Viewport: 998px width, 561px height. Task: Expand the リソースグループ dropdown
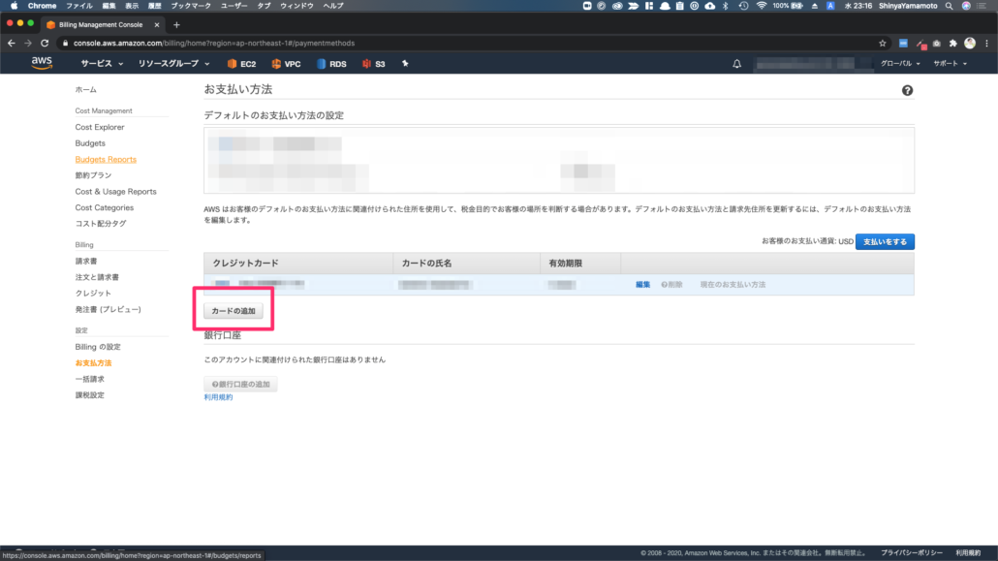(173, 64)
